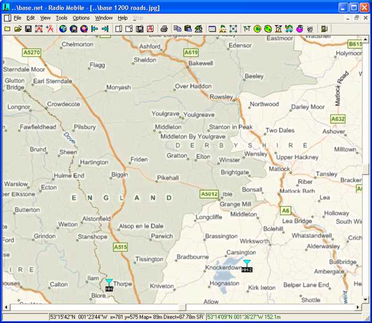Click the Hartington village label

click(x=94, y=162)
